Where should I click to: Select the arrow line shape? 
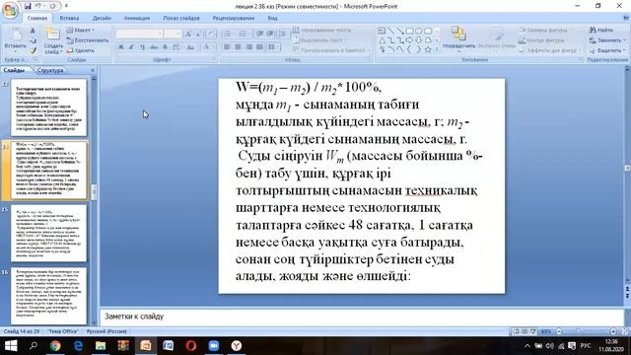tap(400, 31)
